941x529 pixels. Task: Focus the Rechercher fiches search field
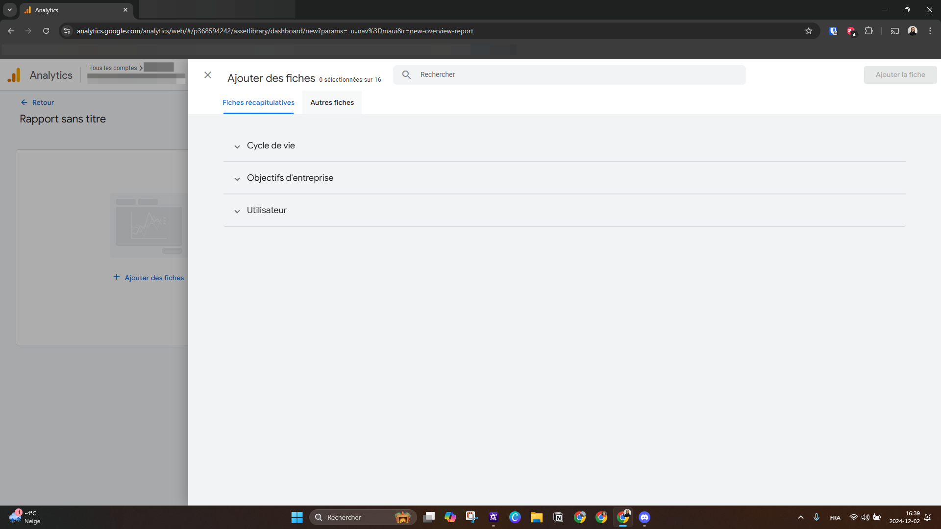tap(570, 74)
